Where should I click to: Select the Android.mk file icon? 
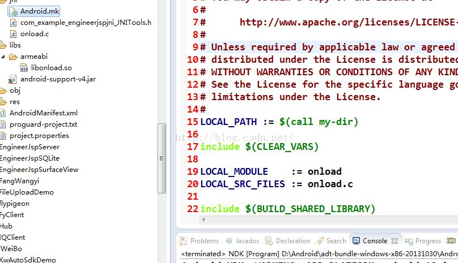14,12
